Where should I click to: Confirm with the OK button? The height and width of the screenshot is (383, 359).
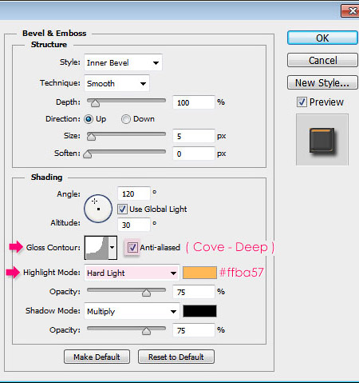tap(322, 38)
